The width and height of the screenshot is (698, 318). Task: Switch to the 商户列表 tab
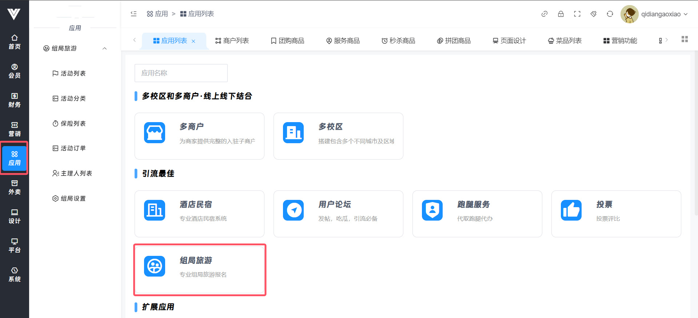232,41
